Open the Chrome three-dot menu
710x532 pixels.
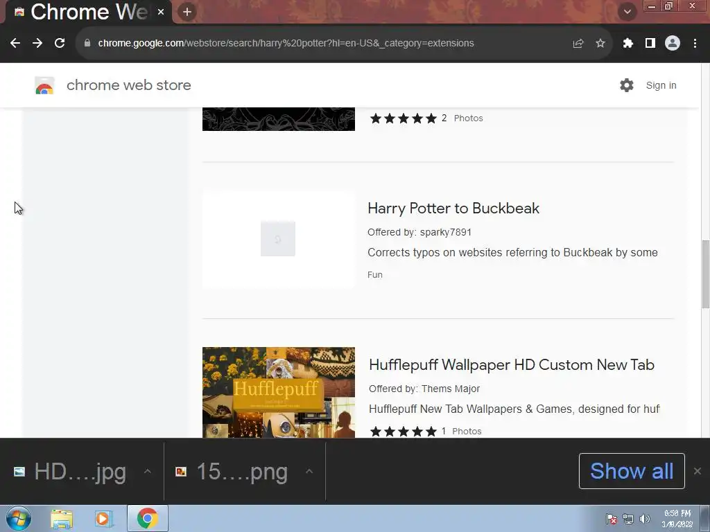pyautogui.click(x=695, y=44)
